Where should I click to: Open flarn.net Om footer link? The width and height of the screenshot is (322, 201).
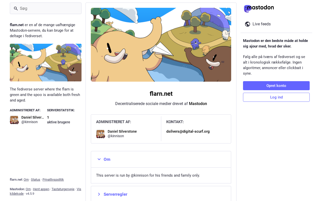(x=26, y=180)
